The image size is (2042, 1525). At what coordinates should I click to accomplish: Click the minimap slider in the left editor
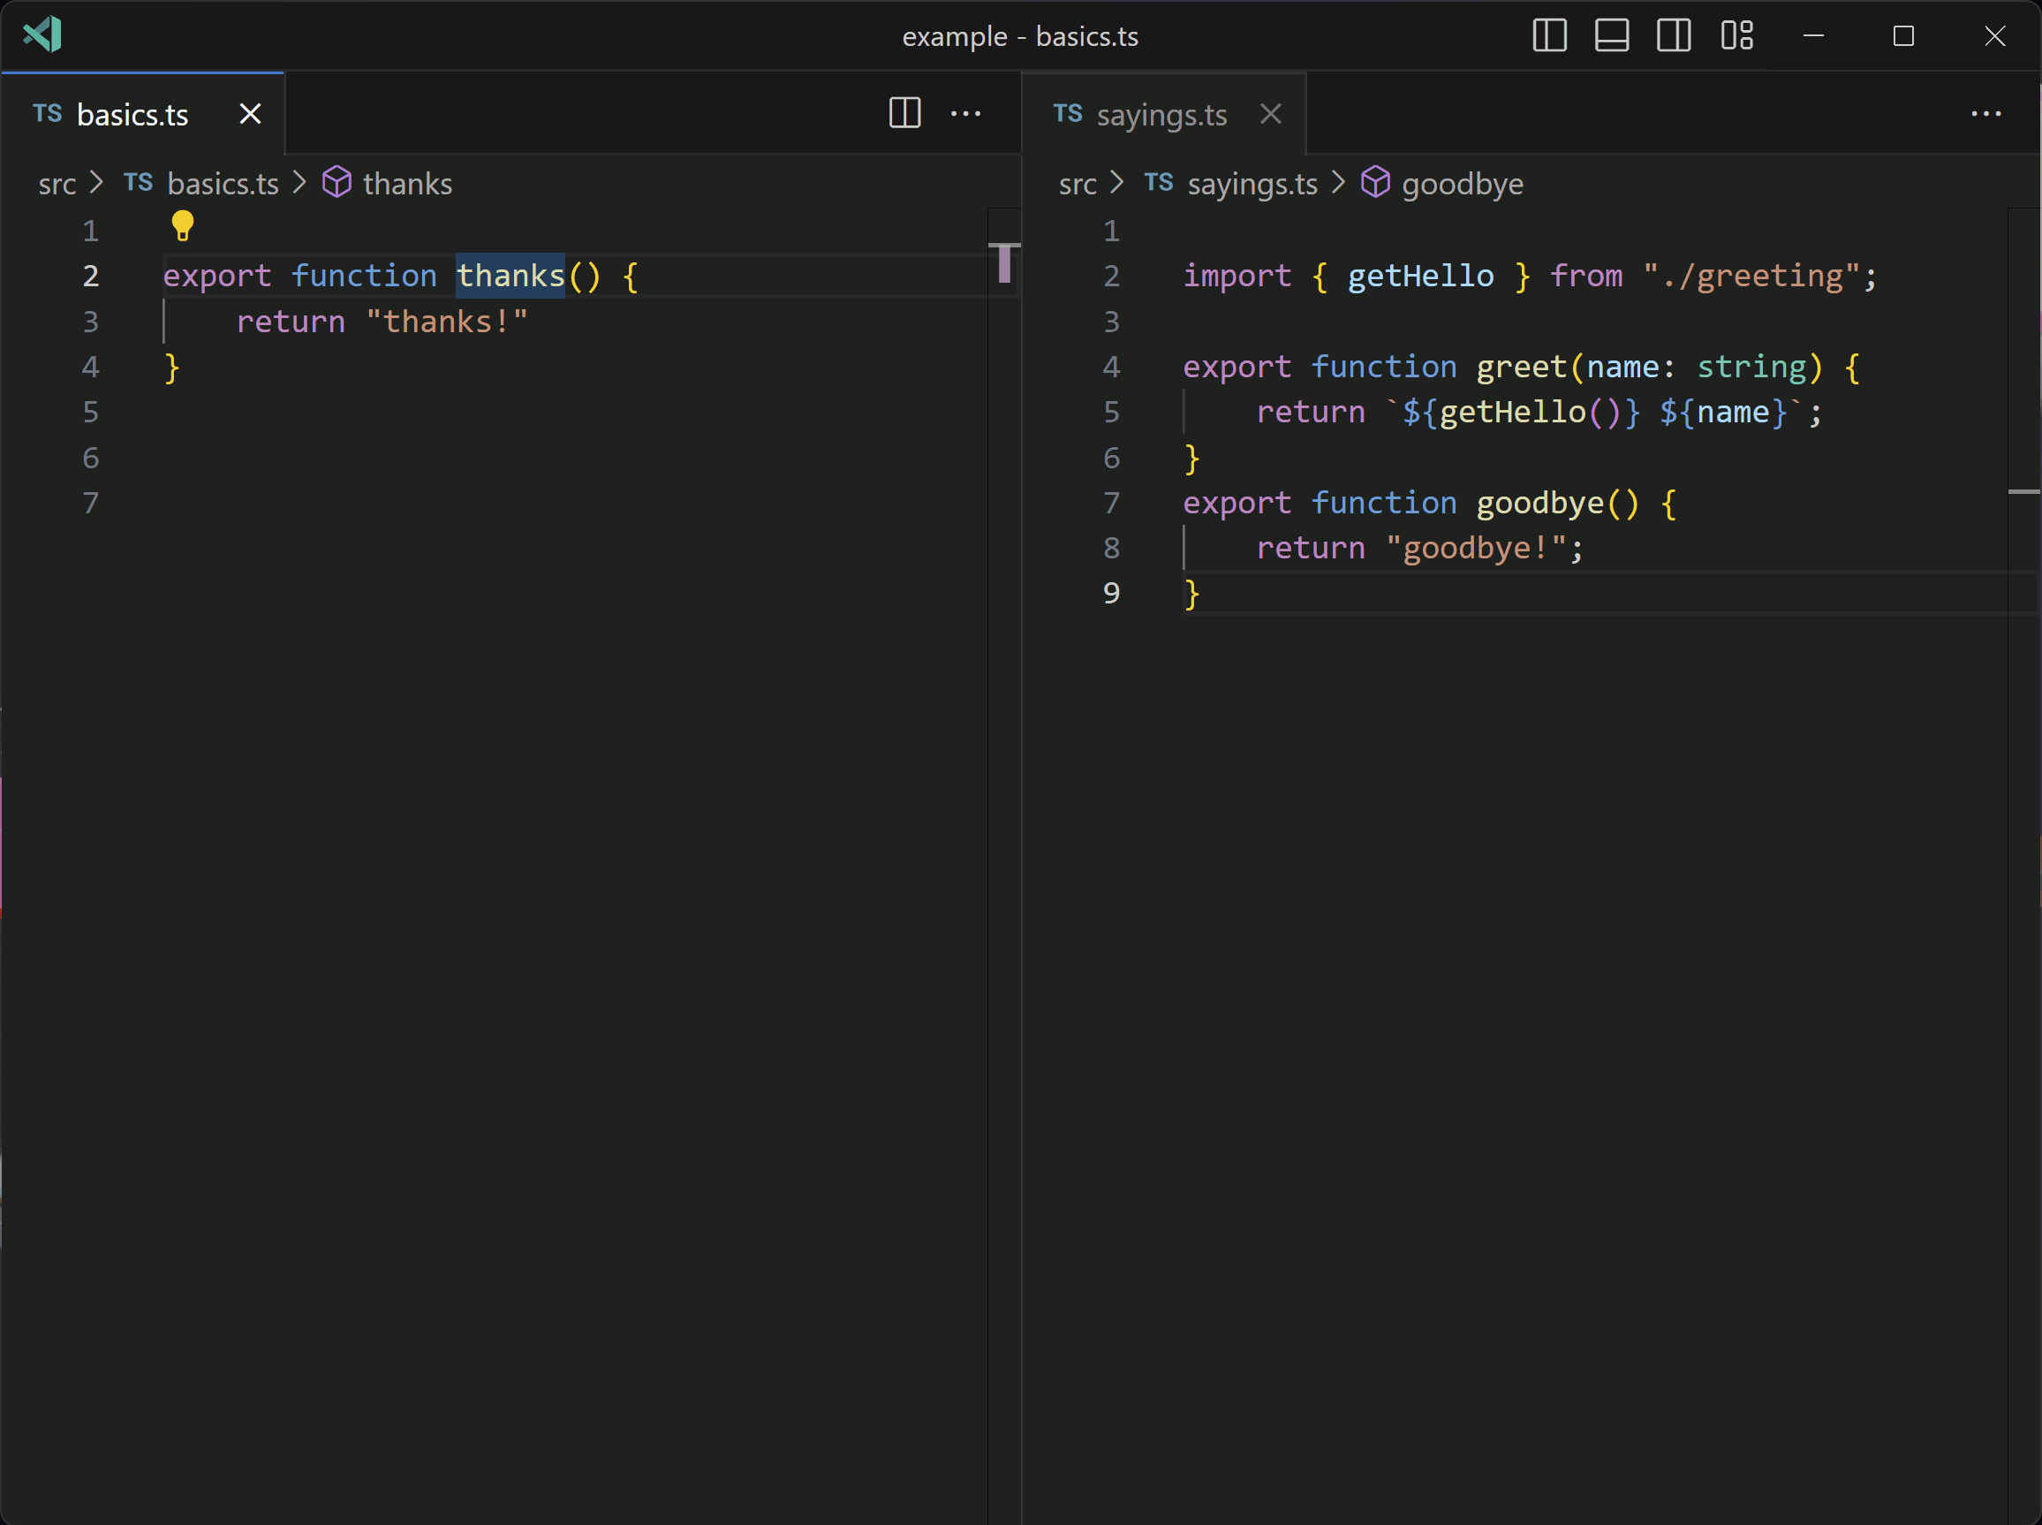coord(1004,263)
